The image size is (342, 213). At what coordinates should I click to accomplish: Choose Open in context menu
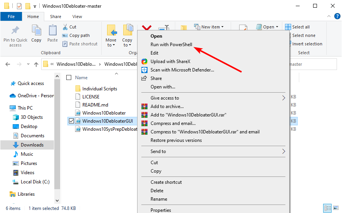click(x=156, y=36)
